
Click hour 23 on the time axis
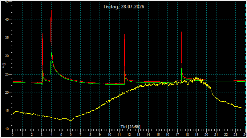click(235, 135)
